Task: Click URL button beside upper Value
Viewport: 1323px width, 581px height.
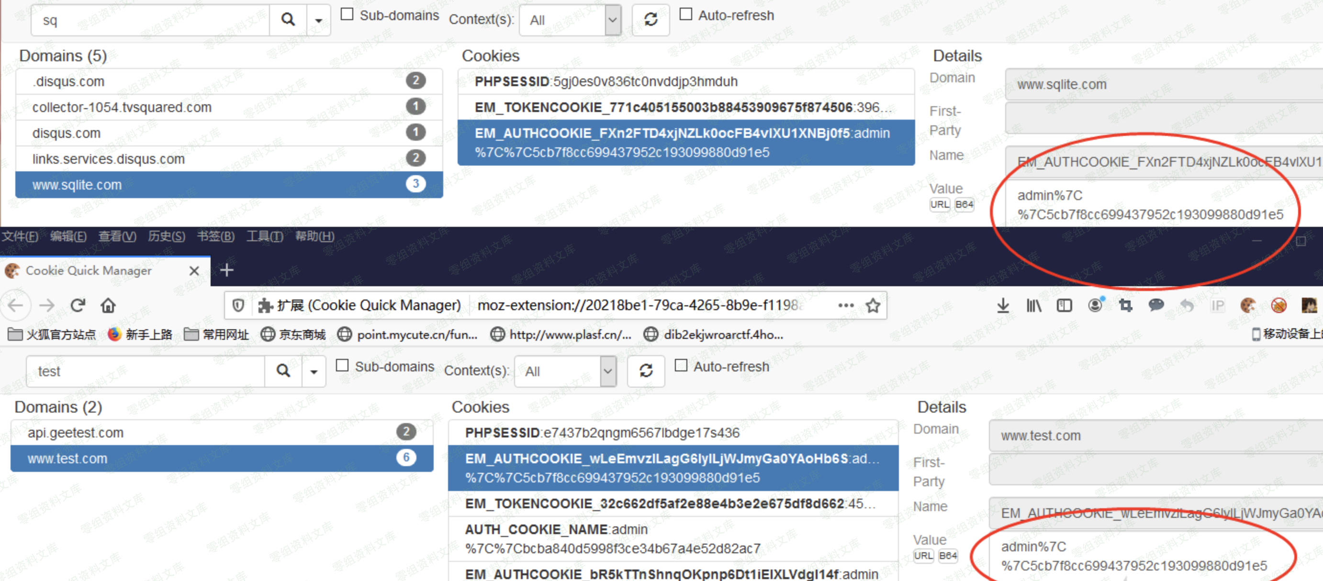Action: click(x=939, y=204)
